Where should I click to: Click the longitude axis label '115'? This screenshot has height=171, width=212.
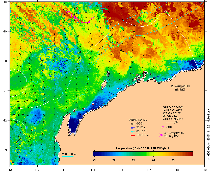93,170
